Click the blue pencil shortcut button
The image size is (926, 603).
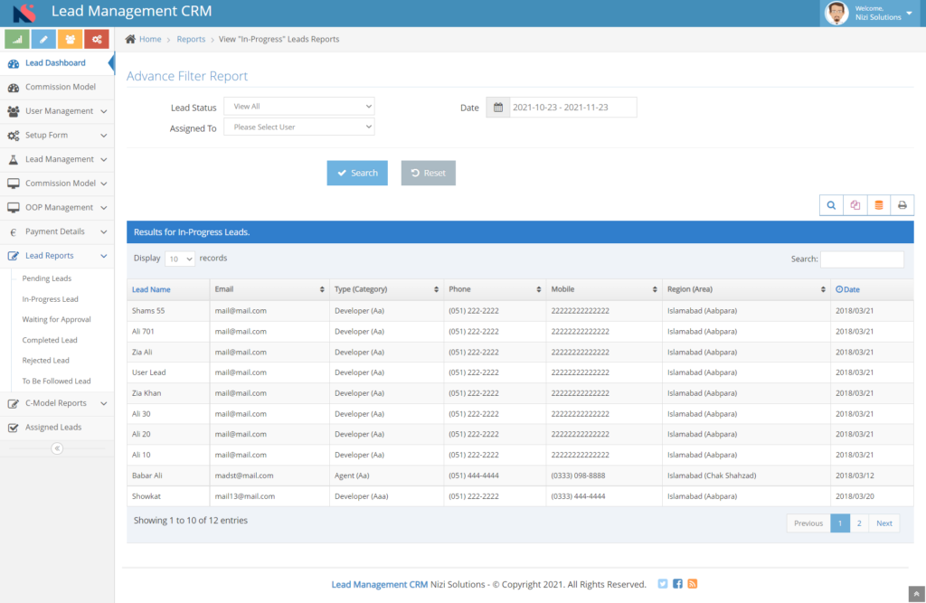[43, 39]
